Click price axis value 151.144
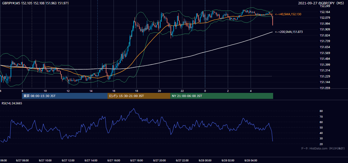 pyautogui.click(x=325, y=82)
